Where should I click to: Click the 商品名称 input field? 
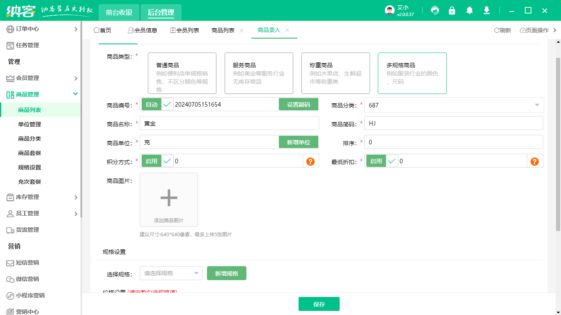[229, 123]
